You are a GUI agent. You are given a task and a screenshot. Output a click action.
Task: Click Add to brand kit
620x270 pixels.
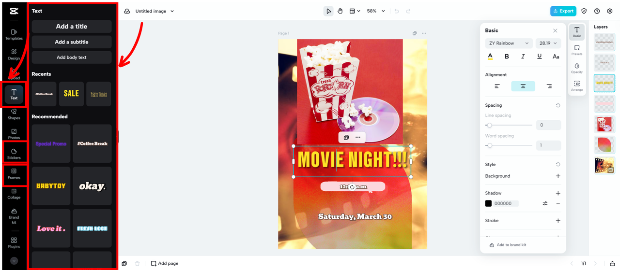click(x=508, y=245)
